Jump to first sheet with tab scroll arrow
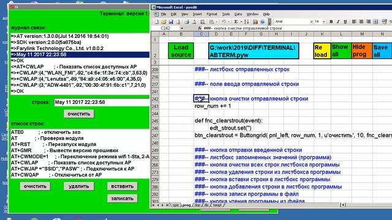Viewport: 392px width, 220px height. pyautogui.click(x=153, y=205)
